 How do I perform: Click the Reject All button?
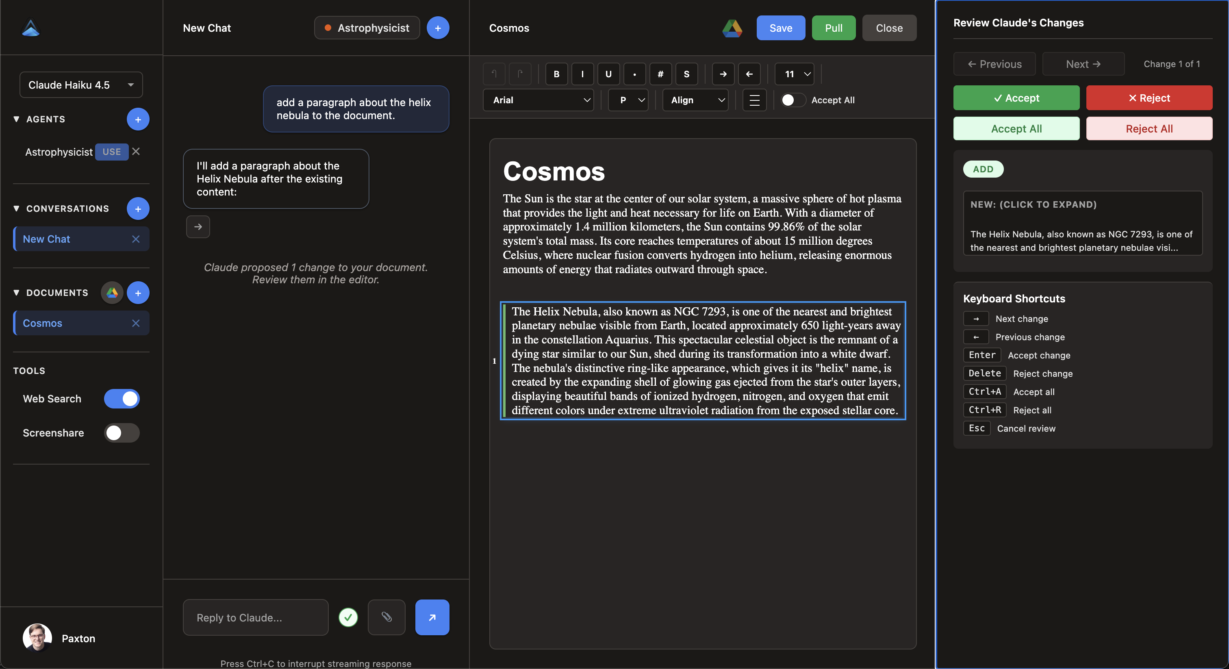click(1149, 128)
